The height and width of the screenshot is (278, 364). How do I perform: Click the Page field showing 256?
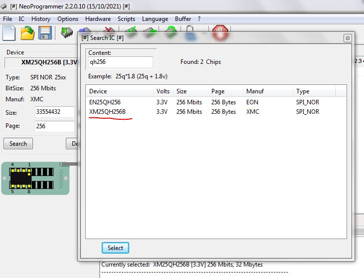coord(55,126)
